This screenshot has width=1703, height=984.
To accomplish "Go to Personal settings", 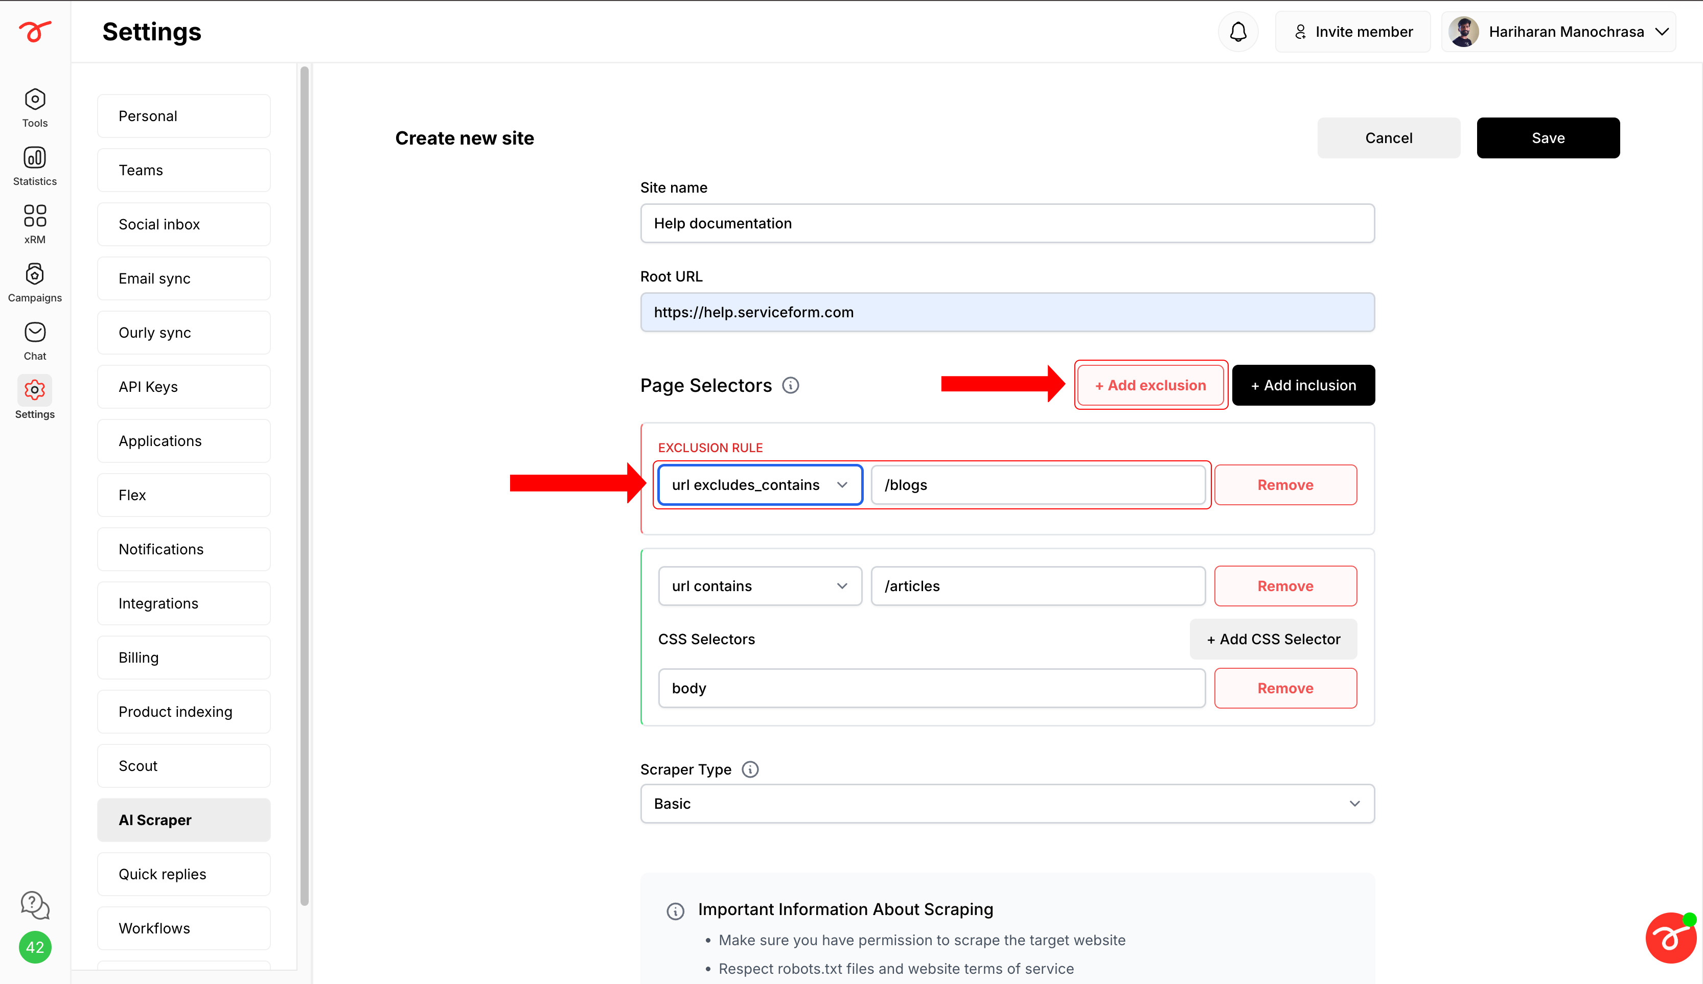I will pyautogui.click(x=184, y=116).
